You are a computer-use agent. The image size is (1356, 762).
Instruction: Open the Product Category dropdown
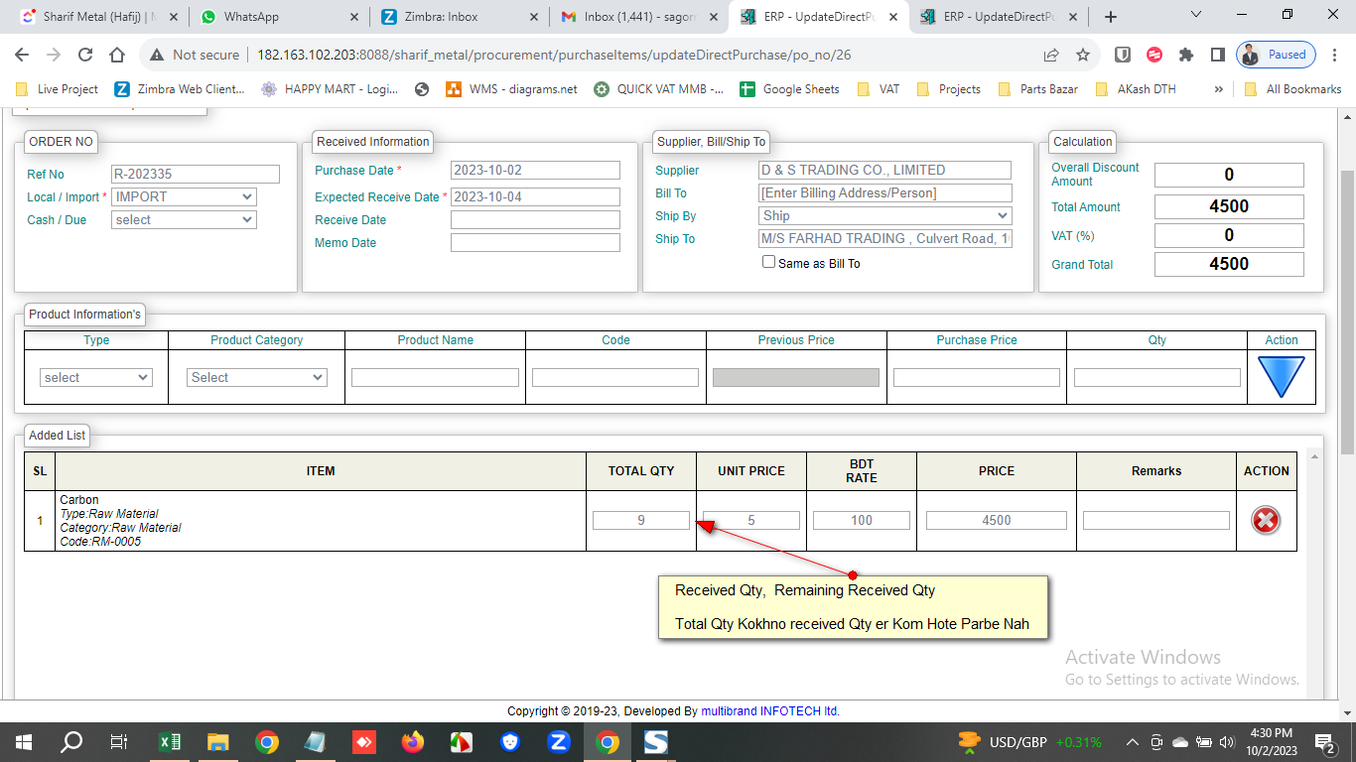tap(257, 377)
